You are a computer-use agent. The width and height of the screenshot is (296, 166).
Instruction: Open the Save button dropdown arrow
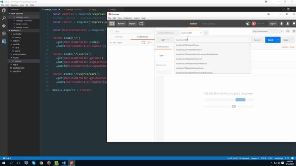[x=292, y=40]
